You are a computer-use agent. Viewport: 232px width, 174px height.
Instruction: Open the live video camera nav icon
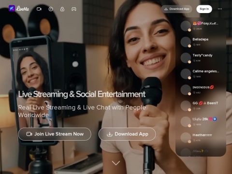tap(39, 9)
